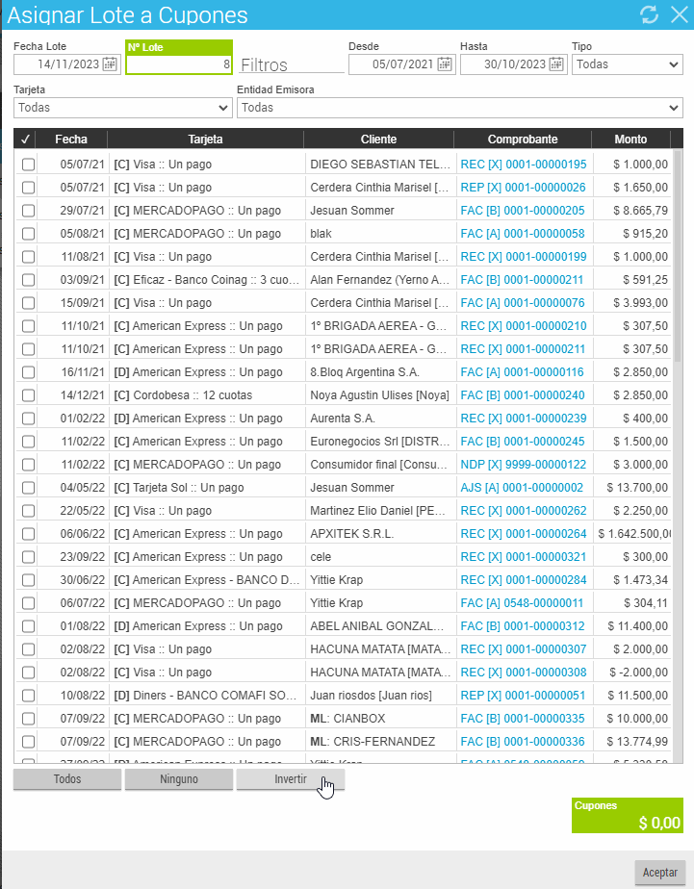Sort by the Comprobante column header
The width and height of the screenshot is (694, 889).
[x=523, y=139]
